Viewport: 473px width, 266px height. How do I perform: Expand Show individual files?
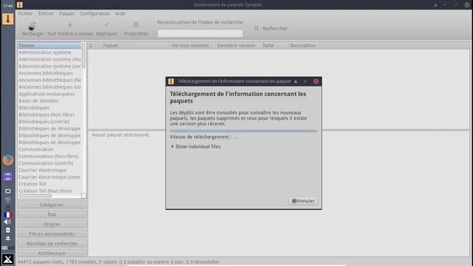point(196,146)
